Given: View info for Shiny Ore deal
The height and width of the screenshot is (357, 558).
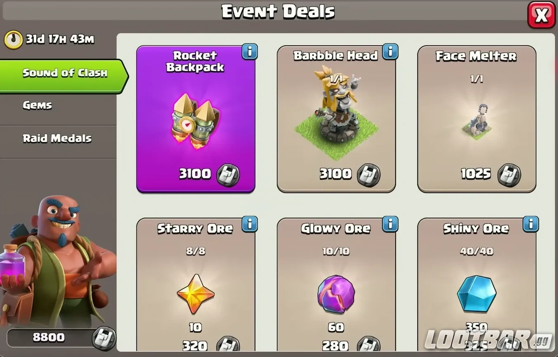Looking at the screenshot, I should (531, 224).
